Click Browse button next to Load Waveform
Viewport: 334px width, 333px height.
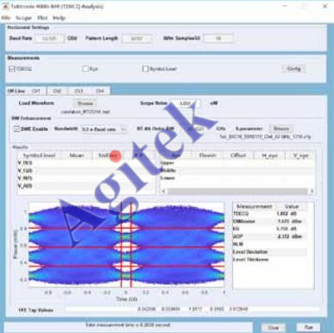(85, 104)
